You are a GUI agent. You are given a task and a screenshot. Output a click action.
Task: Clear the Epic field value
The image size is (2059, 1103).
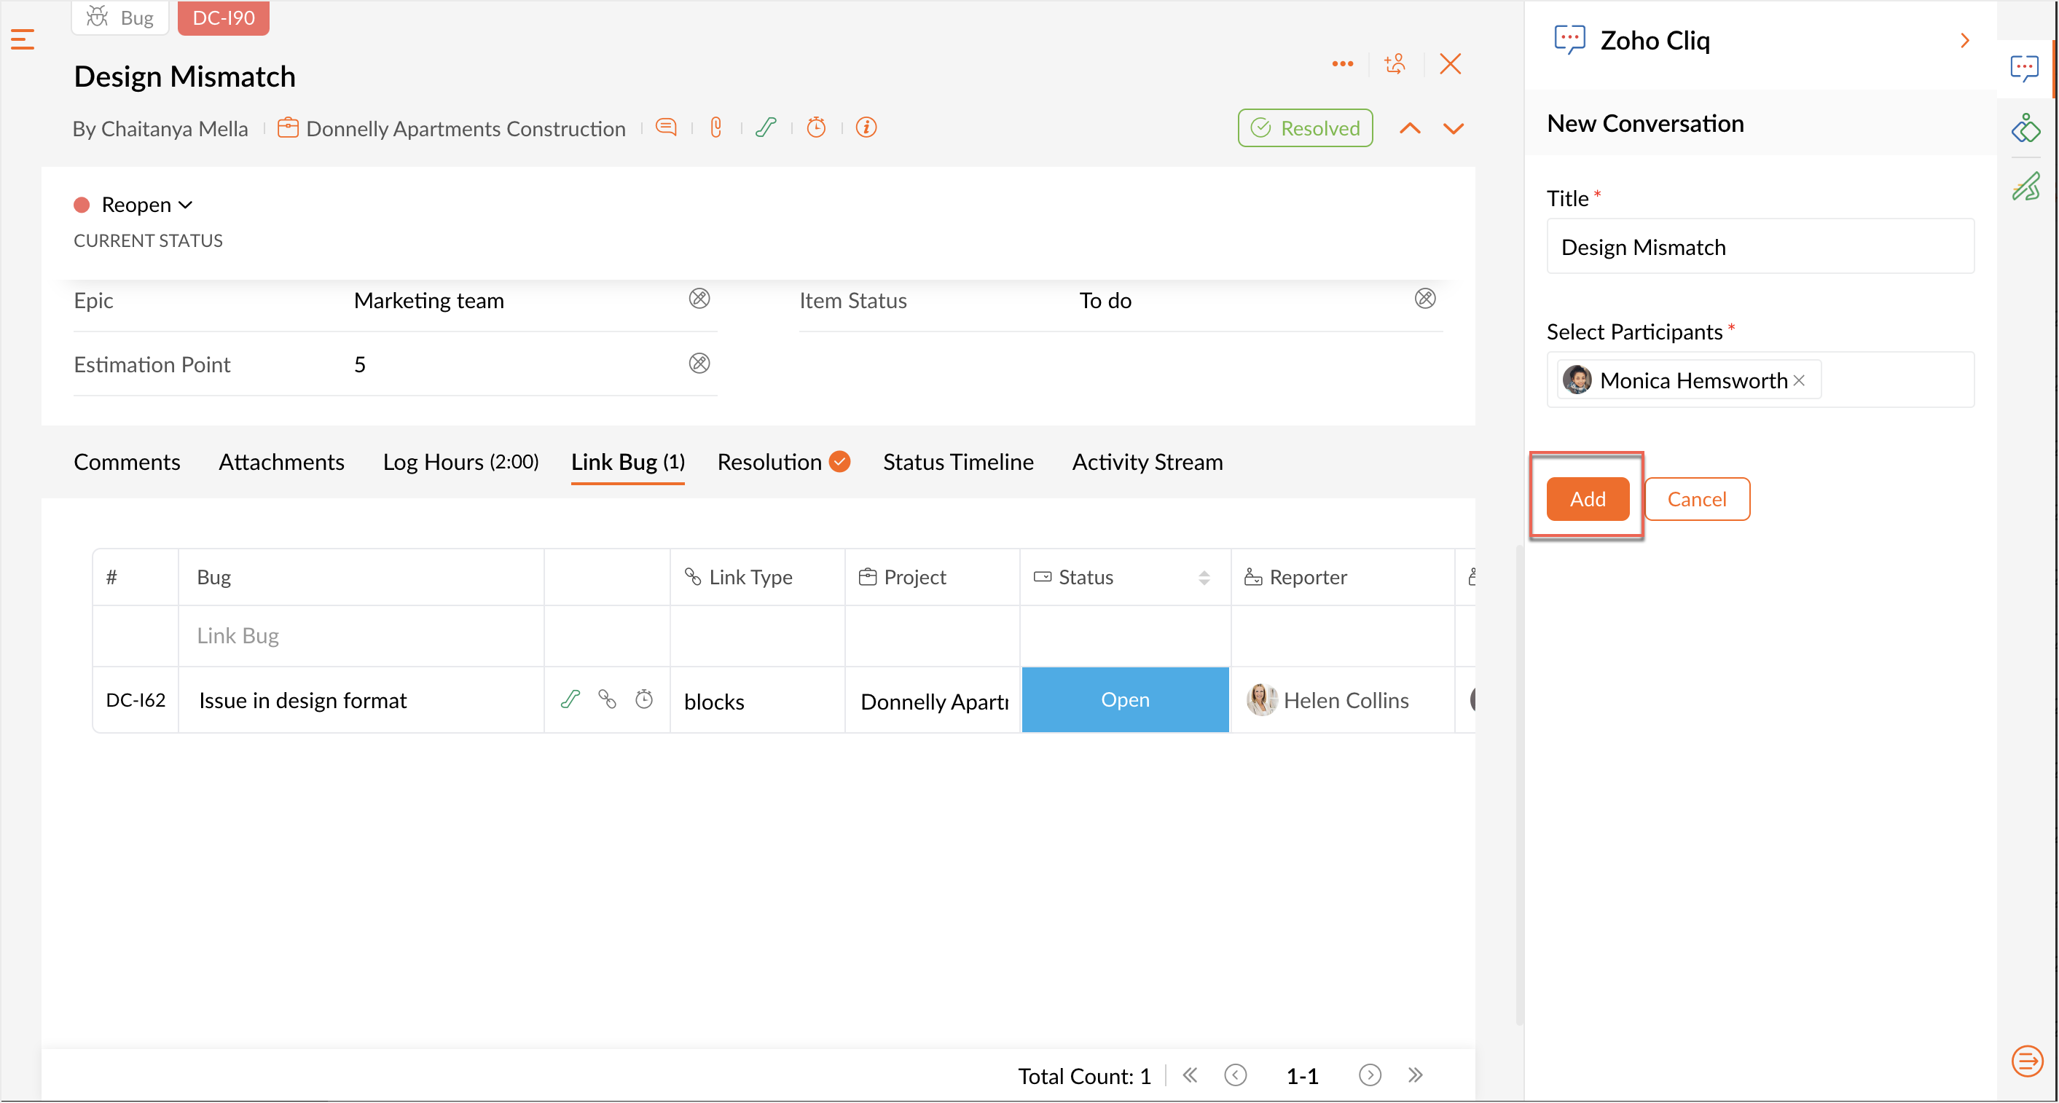tap(699, 299)
